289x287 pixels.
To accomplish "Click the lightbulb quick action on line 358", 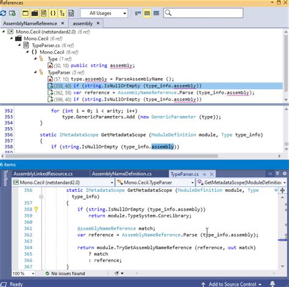I will pyautogui.click(x=36, y=209).
